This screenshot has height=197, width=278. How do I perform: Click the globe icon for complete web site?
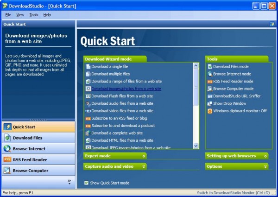click(88, 133)
